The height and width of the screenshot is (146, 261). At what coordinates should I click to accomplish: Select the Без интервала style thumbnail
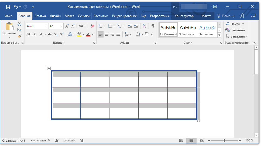point(188,30)
